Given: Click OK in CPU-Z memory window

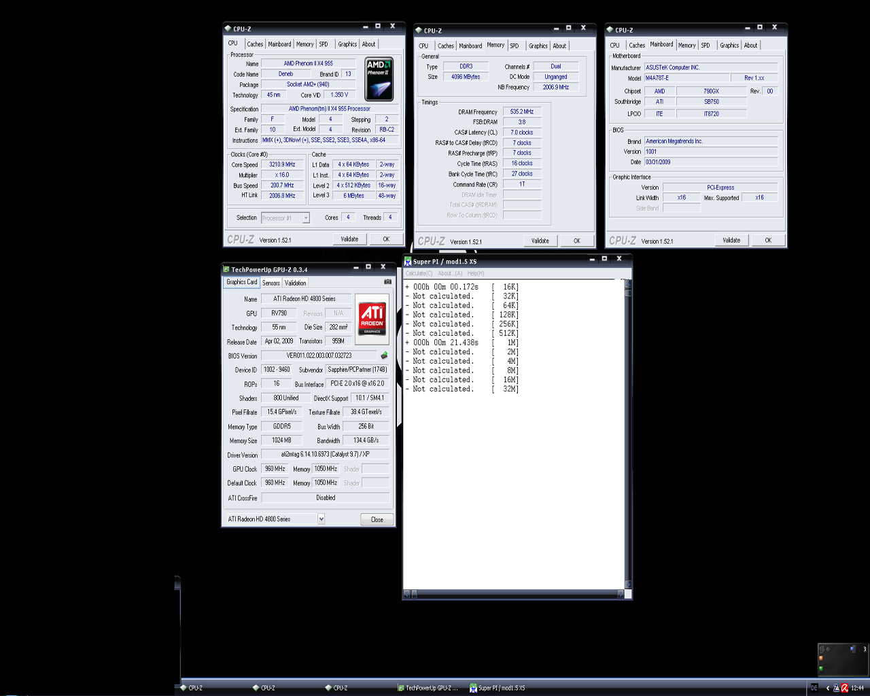Looking at the screenshot, I should (577, 241).
